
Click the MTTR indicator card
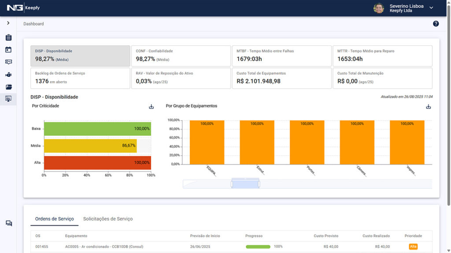pyautogui.click(x=382, y=56)
